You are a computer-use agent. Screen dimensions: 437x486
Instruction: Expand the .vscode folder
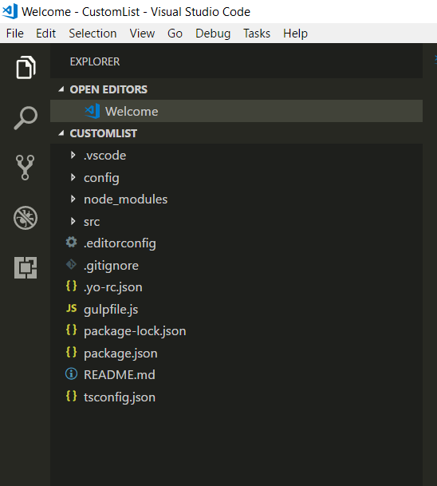73,155
